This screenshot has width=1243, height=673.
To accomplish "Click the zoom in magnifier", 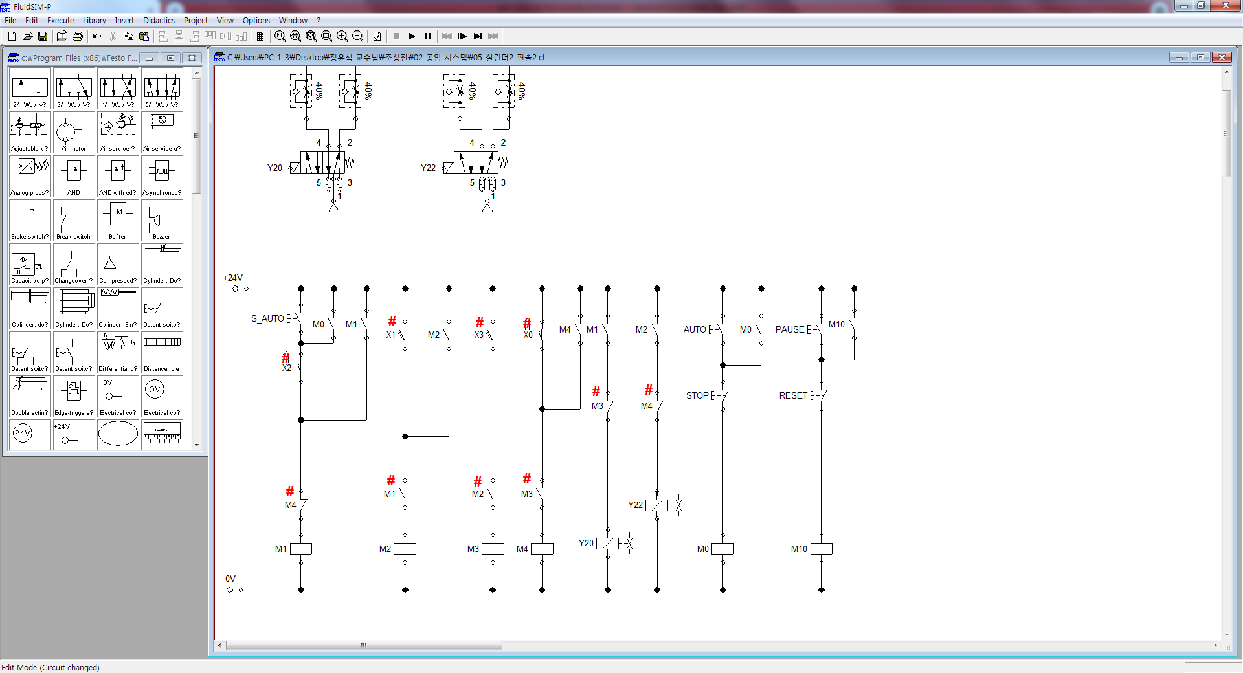I will pos(342,36).
